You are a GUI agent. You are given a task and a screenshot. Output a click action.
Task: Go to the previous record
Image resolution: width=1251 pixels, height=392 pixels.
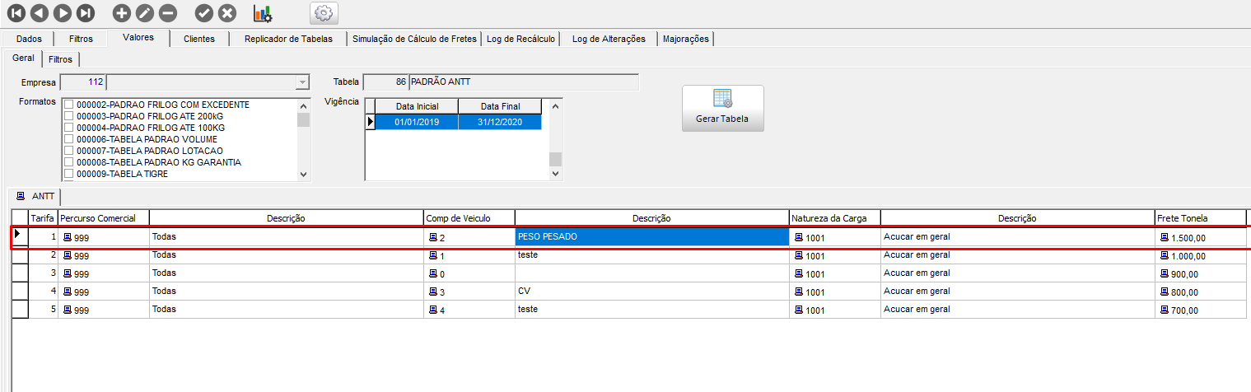coord(40,13)
